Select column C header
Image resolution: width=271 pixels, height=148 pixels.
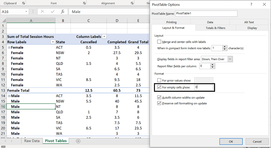coord(88,21)
